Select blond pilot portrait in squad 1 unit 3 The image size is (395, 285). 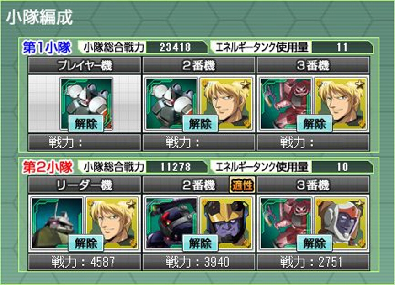[x=341, y=103]
